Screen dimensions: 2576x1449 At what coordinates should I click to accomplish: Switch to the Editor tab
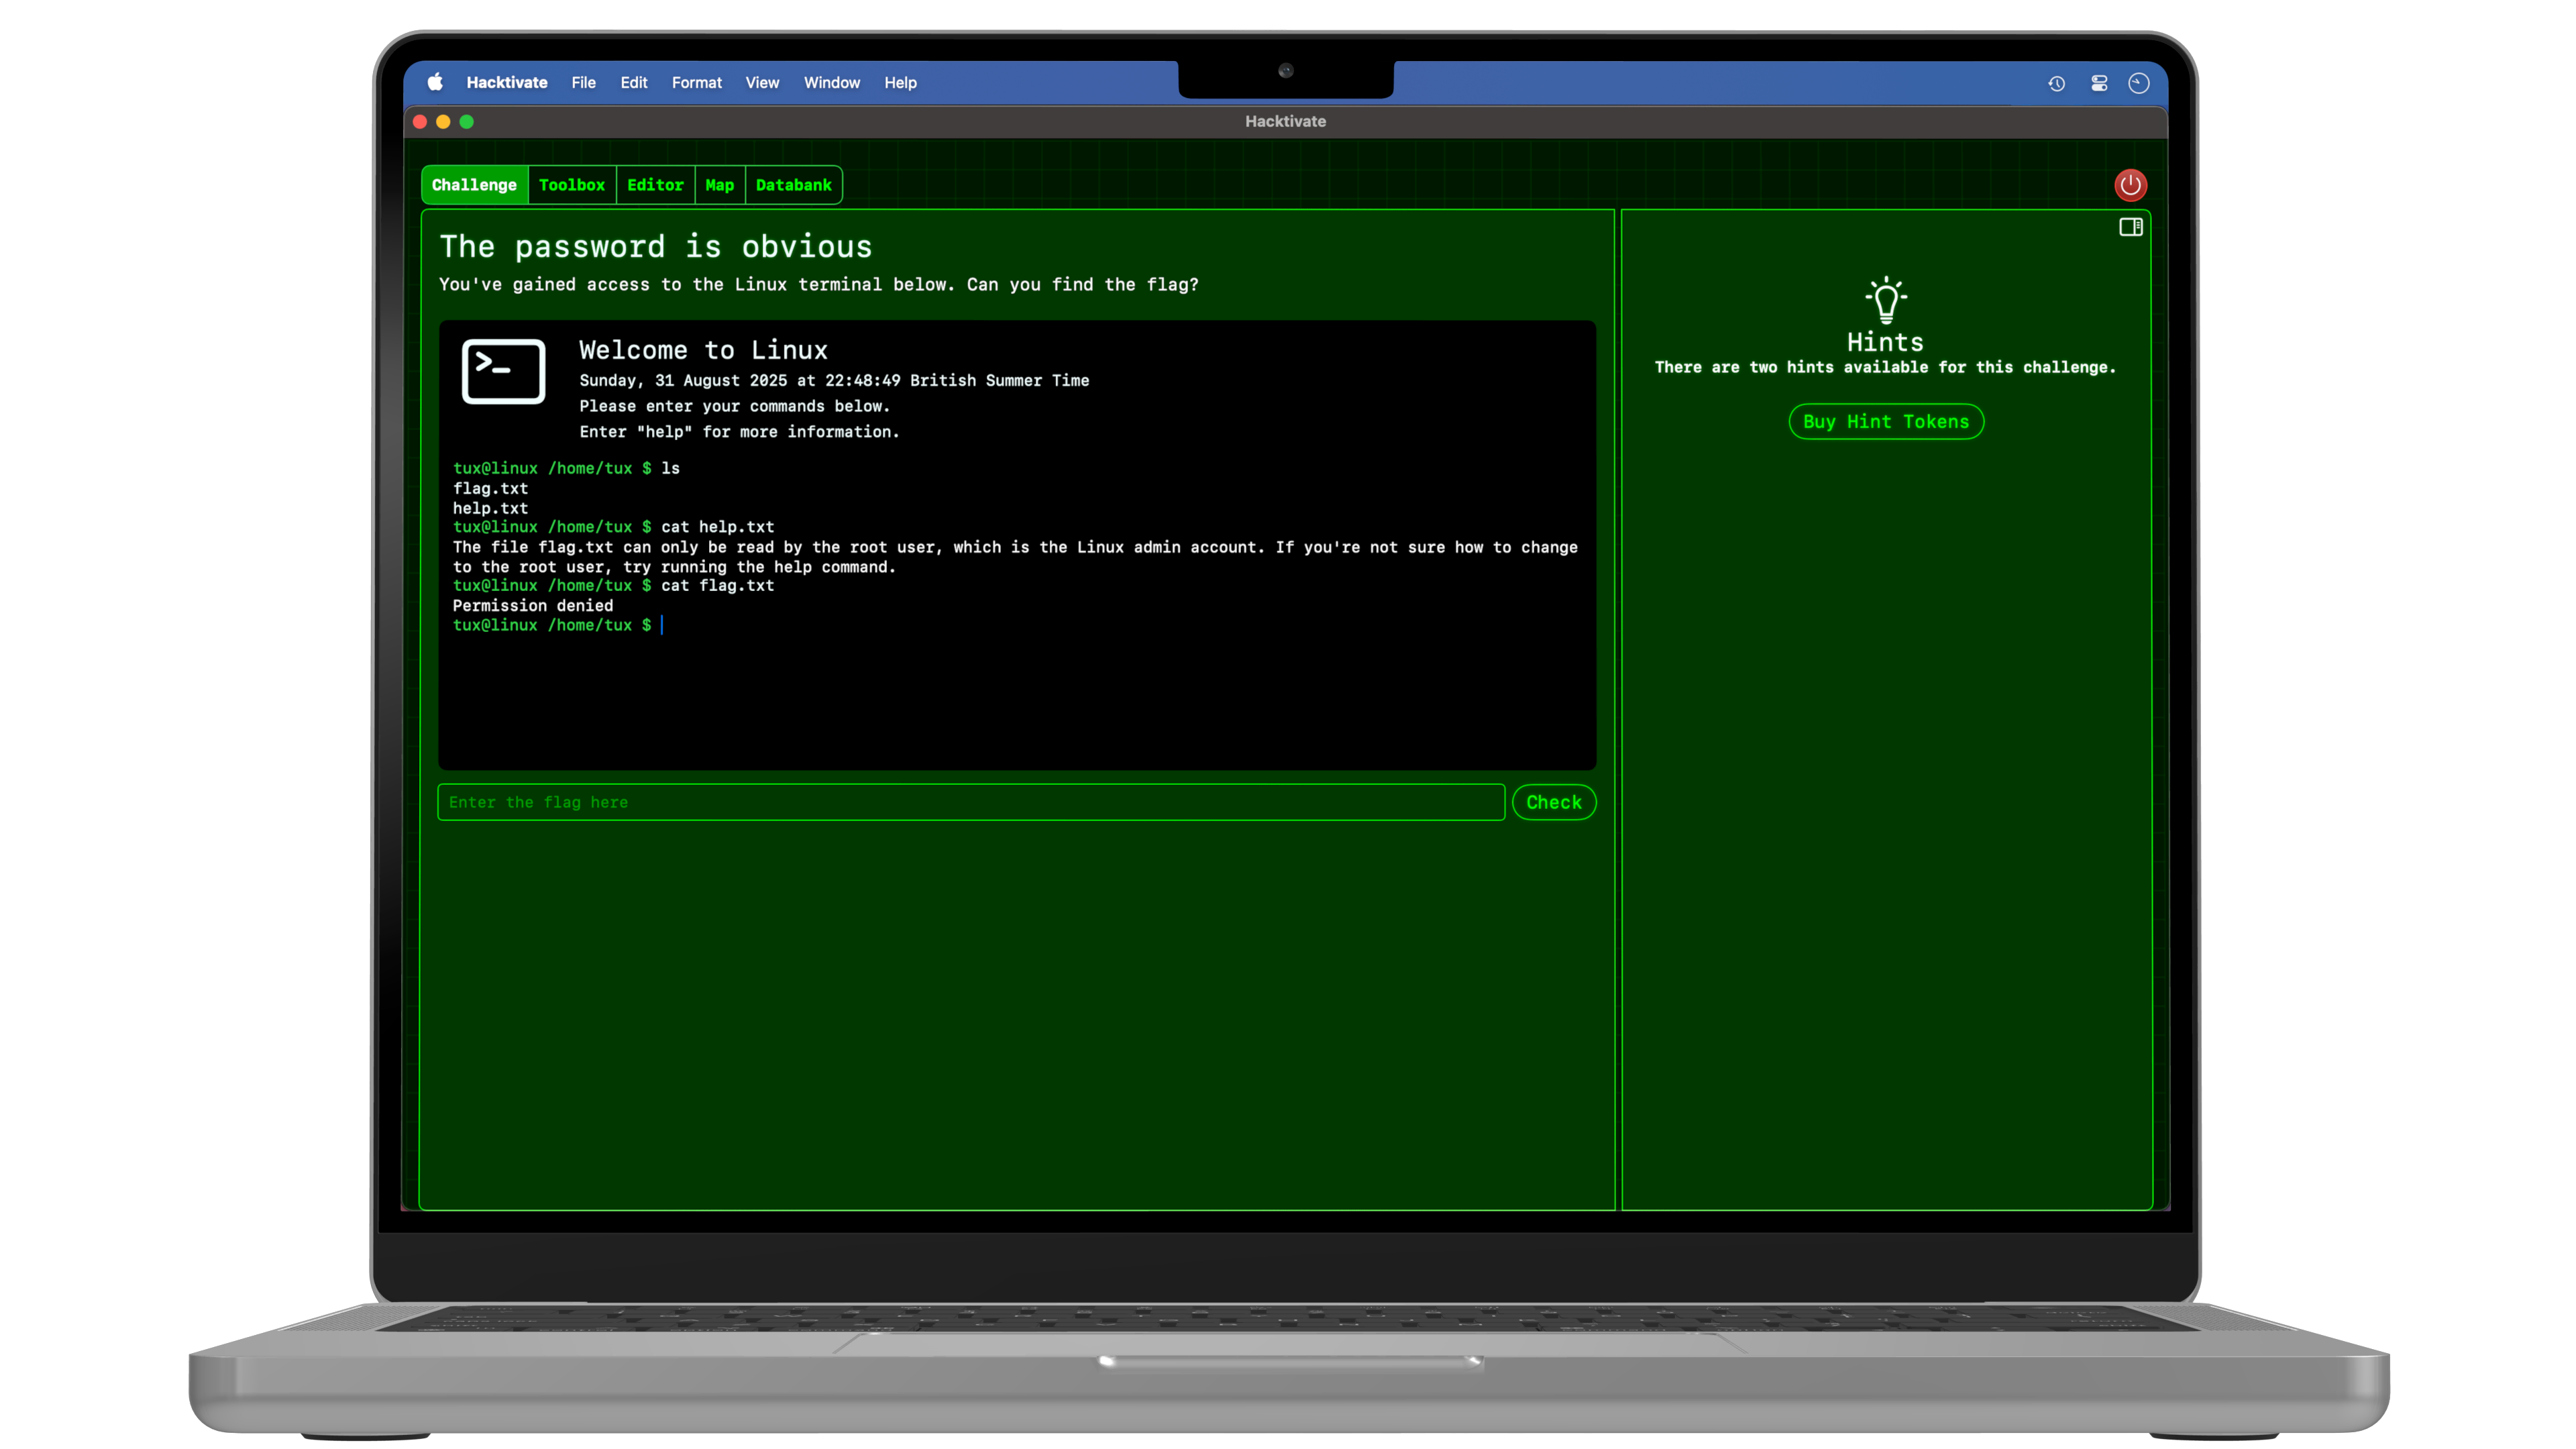coord(655,185)
